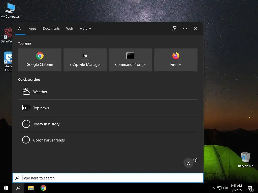Screen dimensions: 258x193
Task: Switch to the Web tab
Action: 70,29
